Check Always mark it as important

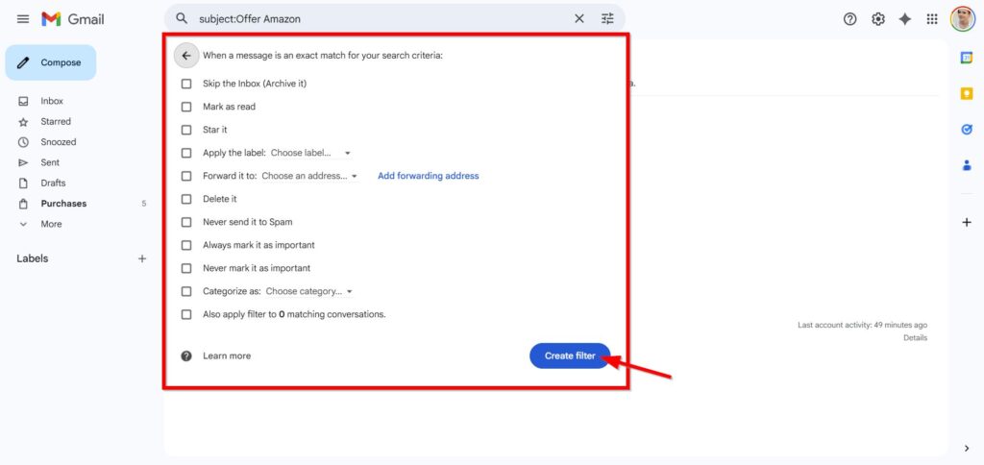coord(186,245)
